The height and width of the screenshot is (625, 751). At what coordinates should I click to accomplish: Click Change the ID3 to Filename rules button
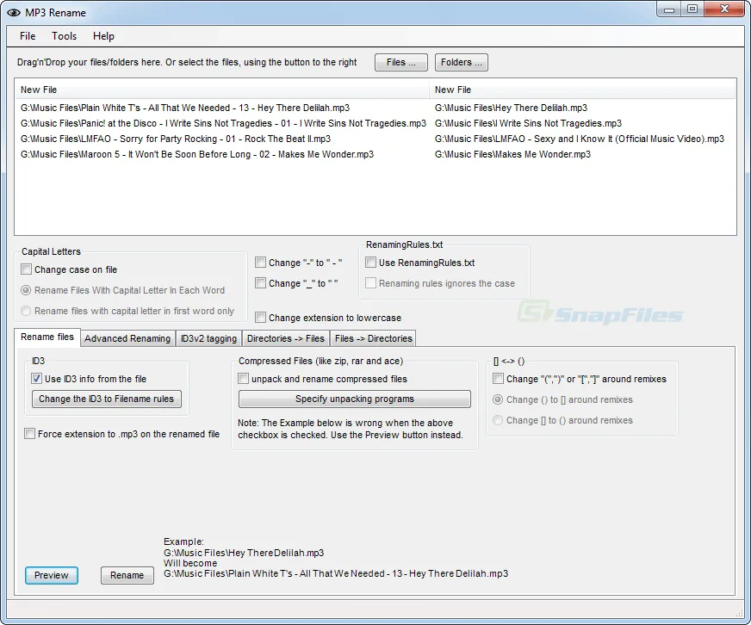tap(106, 399)
